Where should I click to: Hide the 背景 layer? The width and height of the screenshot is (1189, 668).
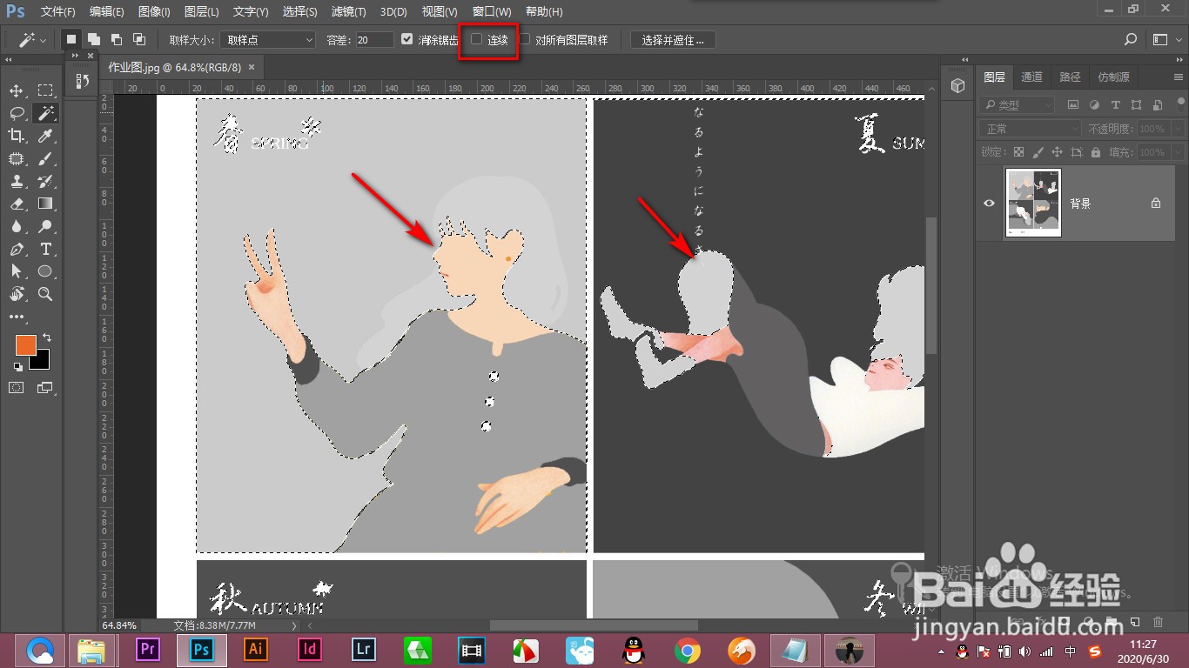[988, 203]
